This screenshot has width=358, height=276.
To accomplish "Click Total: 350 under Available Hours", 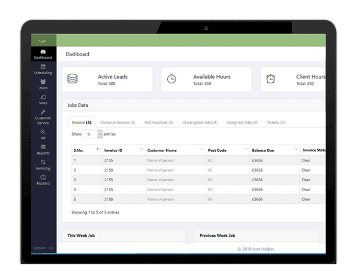I will point(202,83).
